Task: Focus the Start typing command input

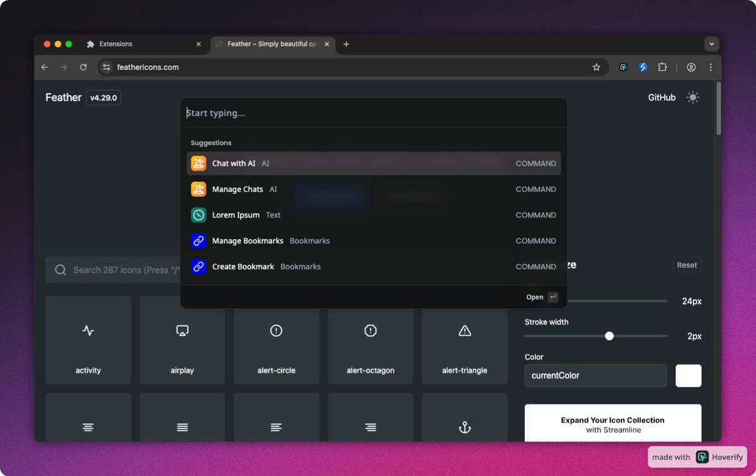Action: click(x=374, y=113)
